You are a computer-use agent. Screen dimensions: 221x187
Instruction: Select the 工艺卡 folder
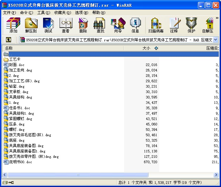(12, 59)
